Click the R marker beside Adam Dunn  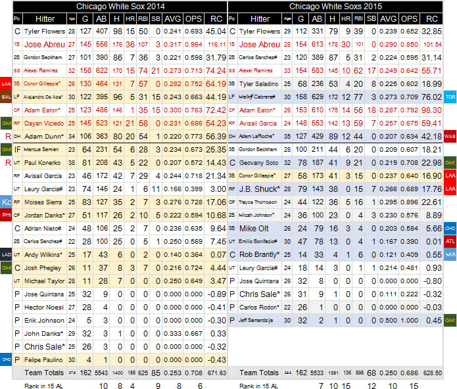tap(8, 136)
